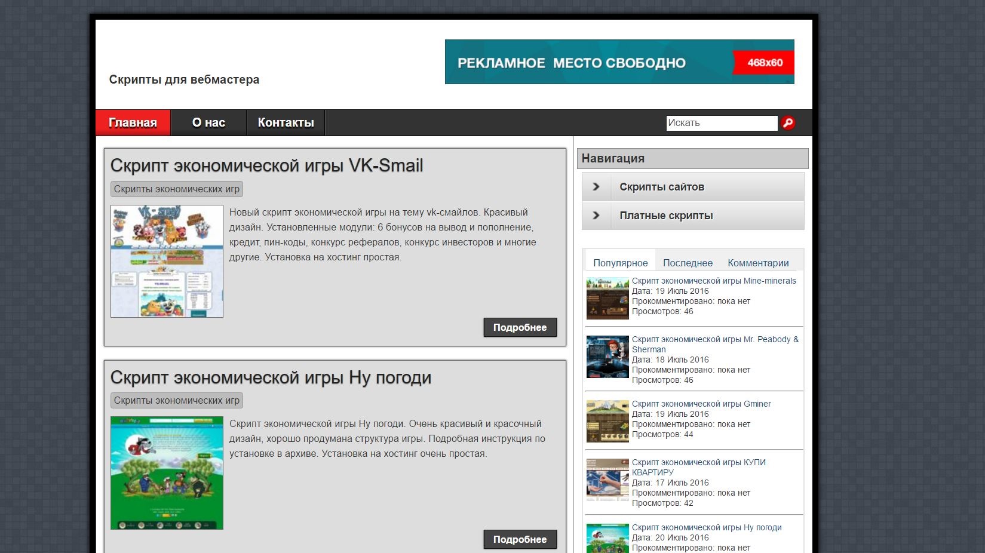Click the text Дата: 17 Июль 2016

[x=670, y=483]
